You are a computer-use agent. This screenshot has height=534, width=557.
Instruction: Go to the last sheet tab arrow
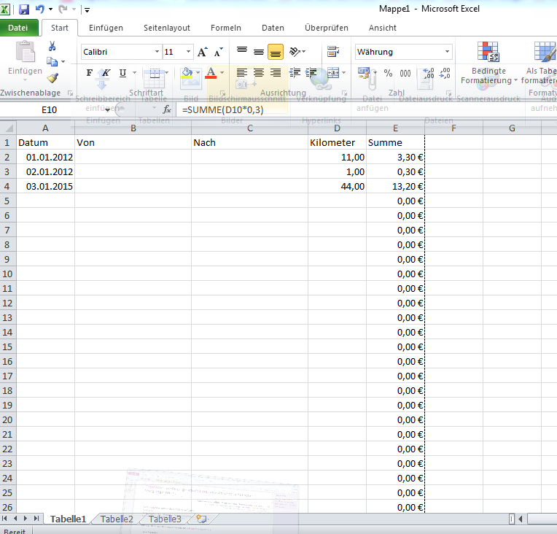pyautogui.click(x=36, y=519)
